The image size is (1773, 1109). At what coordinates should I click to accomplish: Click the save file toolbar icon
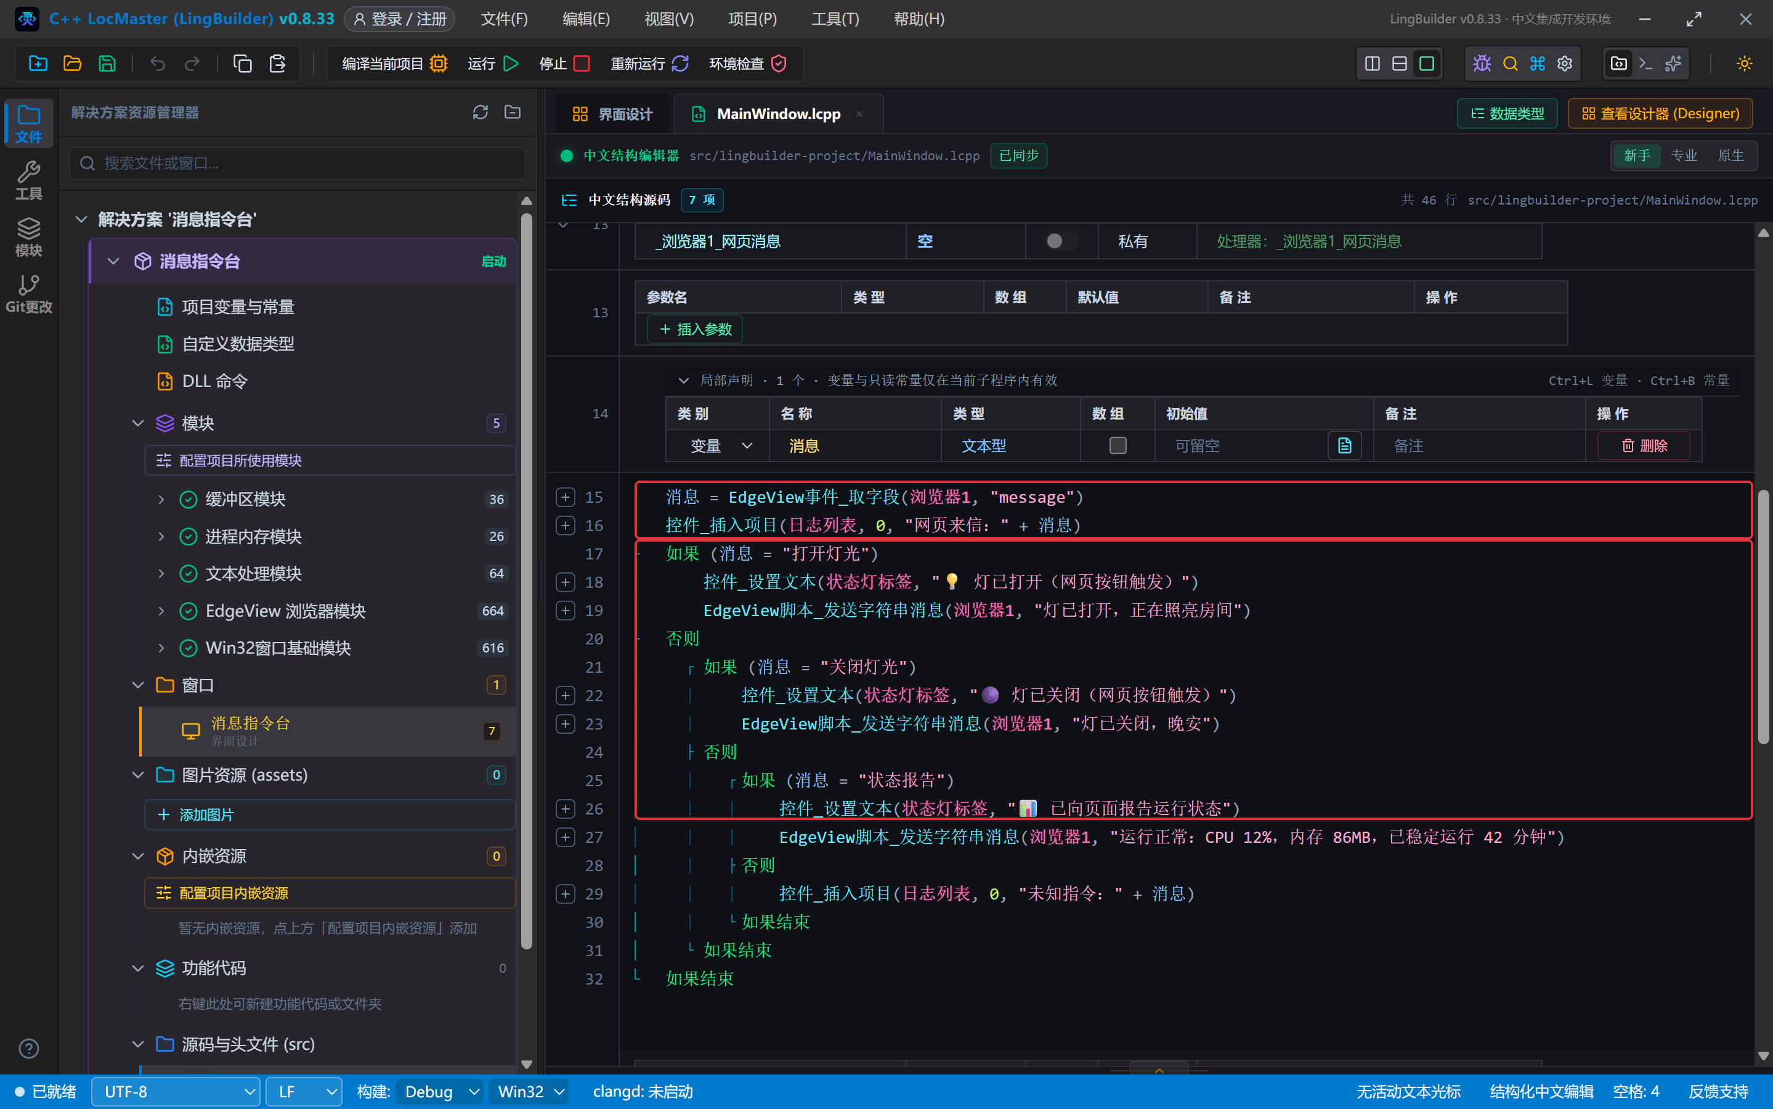[107, 64]
